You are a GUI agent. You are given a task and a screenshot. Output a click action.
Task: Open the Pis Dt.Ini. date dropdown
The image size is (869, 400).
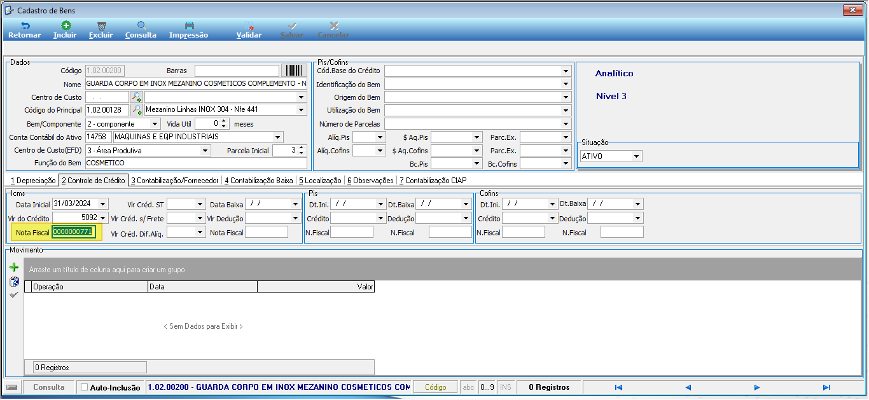point(380,204)
